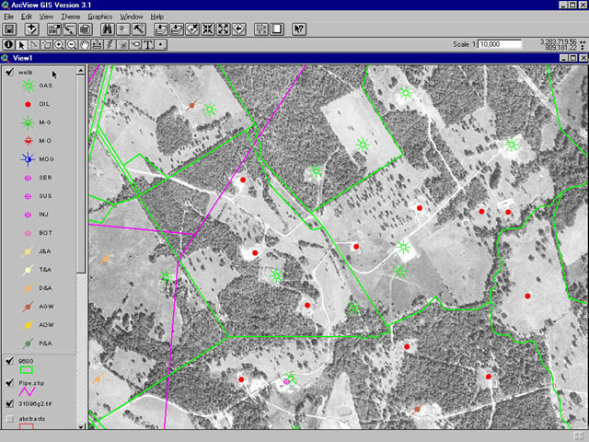Click the Save Project toolbar icon

(x=9, y=29)
